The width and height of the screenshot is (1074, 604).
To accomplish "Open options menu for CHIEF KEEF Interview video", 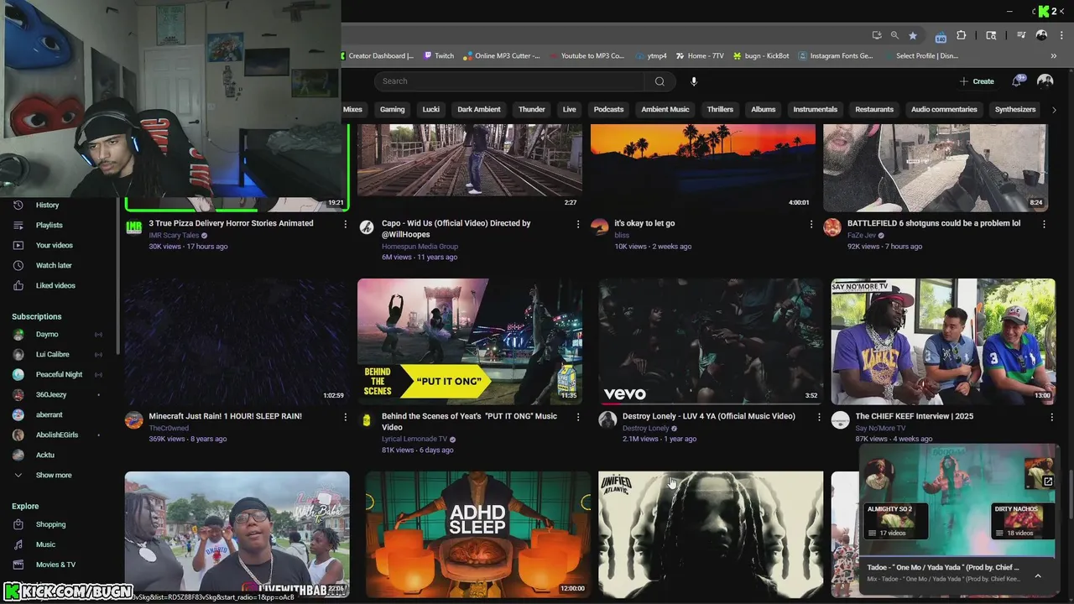I will click(1051, 417).
